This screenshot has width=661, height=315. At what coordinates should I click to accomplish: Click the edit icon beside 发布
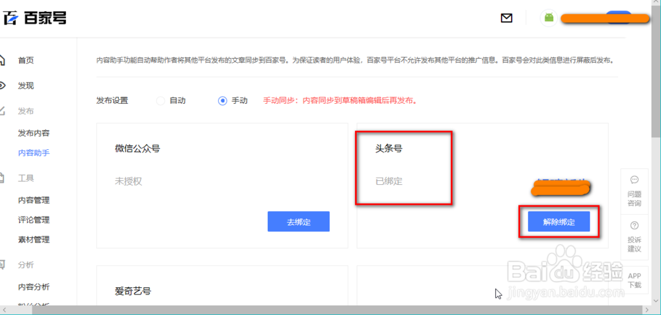2,111
